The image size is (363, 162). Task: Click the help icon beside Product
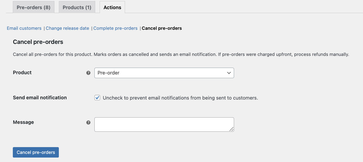(88, 73)
